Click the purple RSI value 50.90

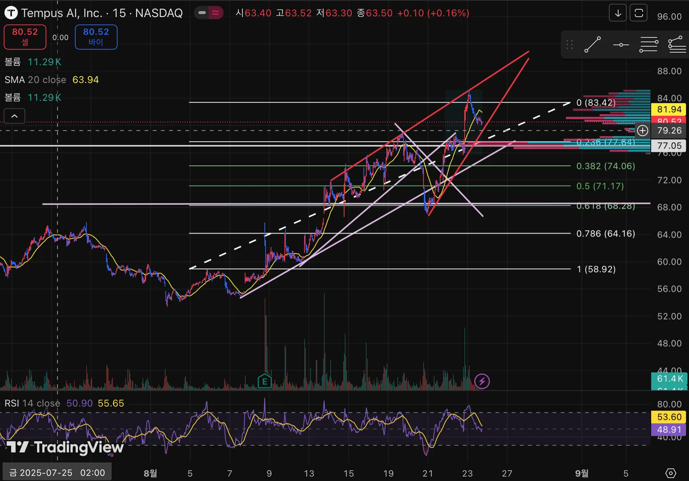pyautogui.click(x=79, y=403)
